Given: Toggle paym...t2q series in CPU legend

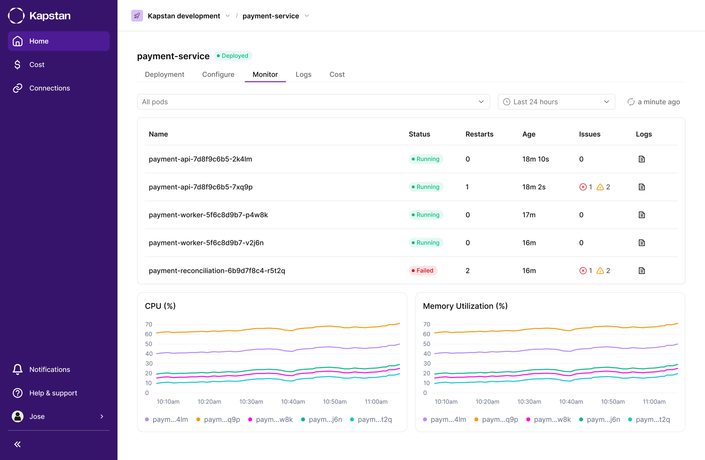Looking at the screenshot, I should pyautogui.click(x=371, y=419).
